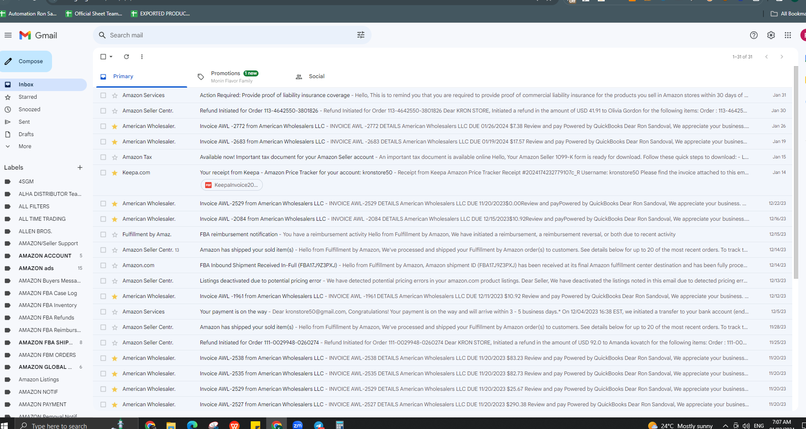Open the Gmail main menu hamburger
The width and height of the screenshot is (806, 429).
[8, 35]
